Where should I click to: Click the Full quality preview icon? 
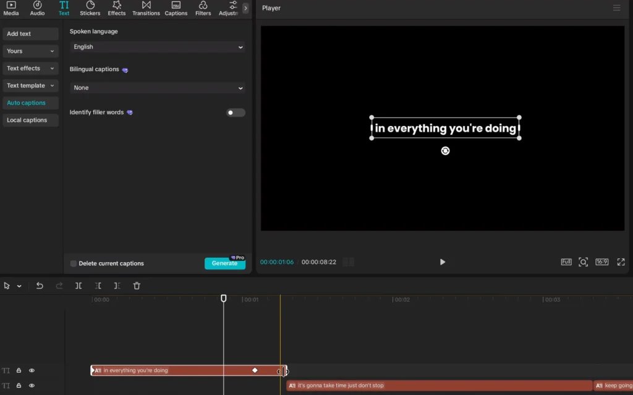[566, 261]
